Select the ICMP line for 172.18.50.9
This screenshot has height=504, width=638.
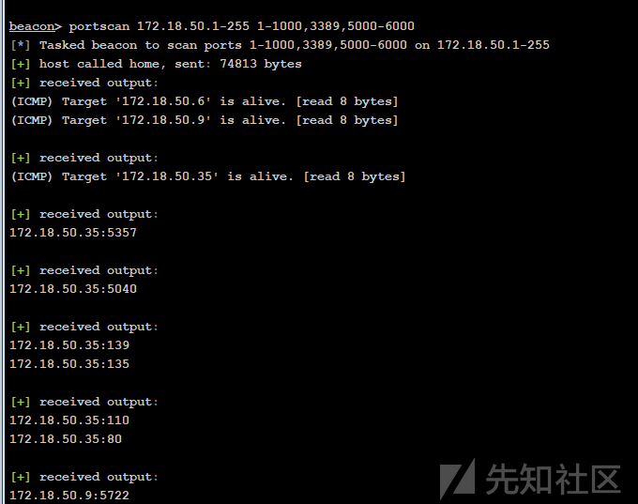pyautogui.click(x=205, y=120)
